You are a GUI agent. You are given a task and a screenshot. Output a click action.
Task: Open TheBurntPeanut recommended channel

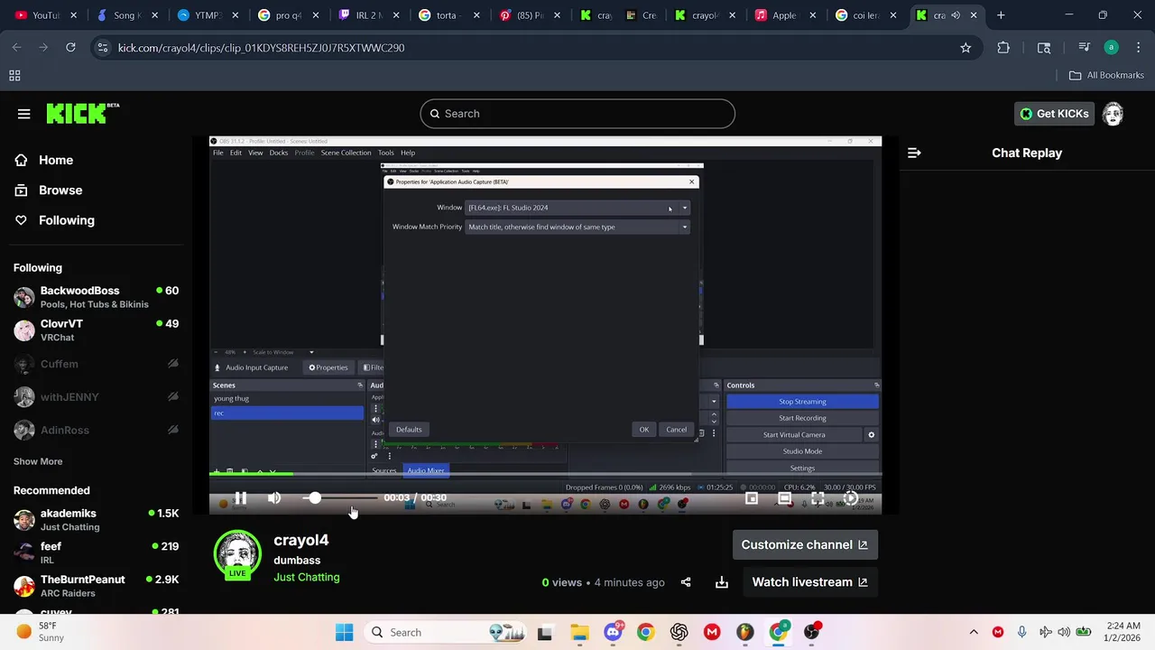96,586
